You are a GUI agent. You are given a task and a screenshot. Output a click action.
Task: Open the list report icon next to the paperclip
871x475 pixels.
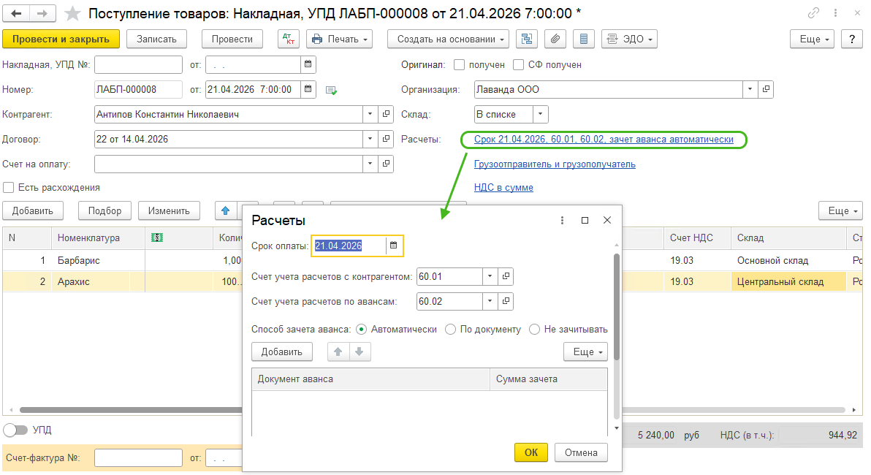point(583,39)
